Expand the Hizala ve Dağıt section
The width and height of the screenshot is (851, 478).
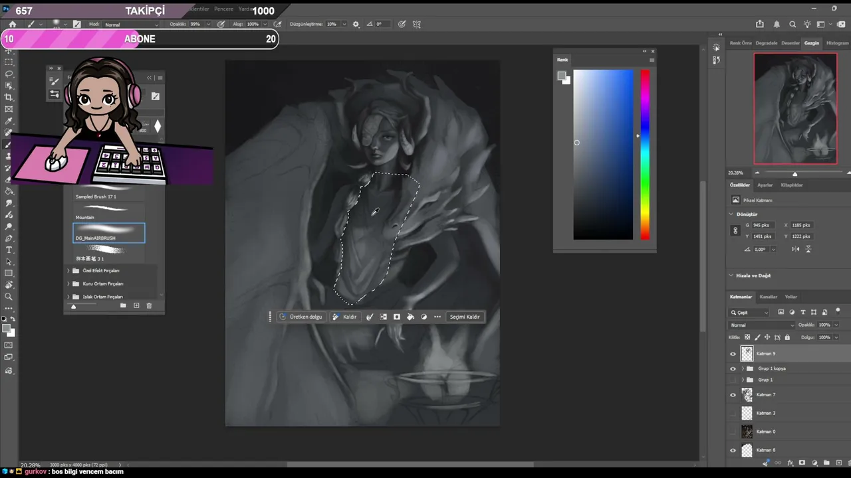click(731, 276)
